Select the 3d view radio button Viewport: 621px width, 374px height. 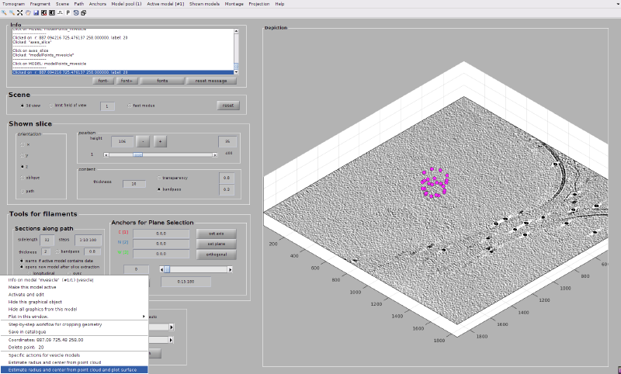click(23, 106)
